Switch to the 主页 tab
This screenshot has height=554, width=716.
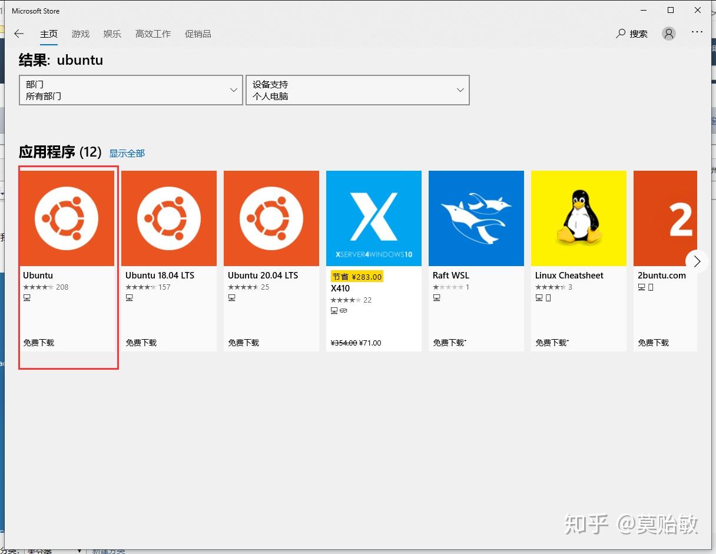coord(49,34)
